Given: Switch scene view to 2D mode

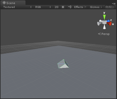Looking at the screenshot, I should (x=56, y=7).
